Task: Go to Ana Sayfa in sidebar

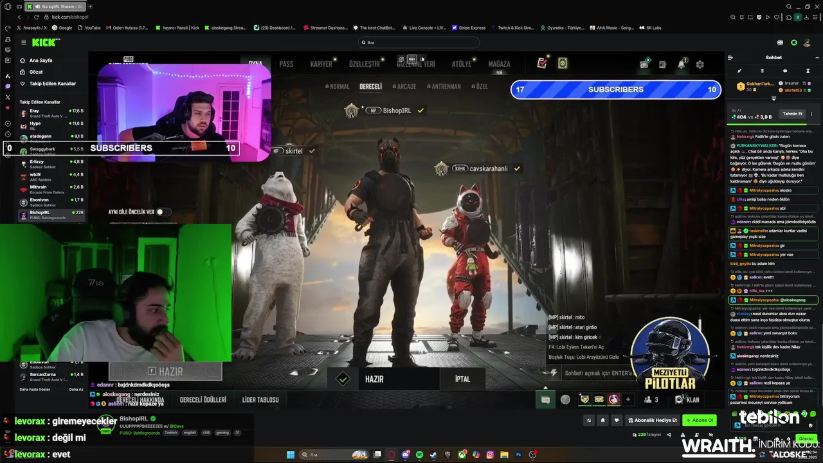Action: point(41,60)
